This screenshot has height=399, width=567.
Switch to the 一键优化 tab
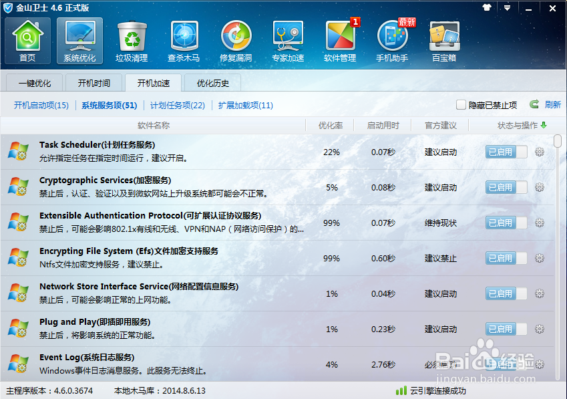(x=35, y=83)
